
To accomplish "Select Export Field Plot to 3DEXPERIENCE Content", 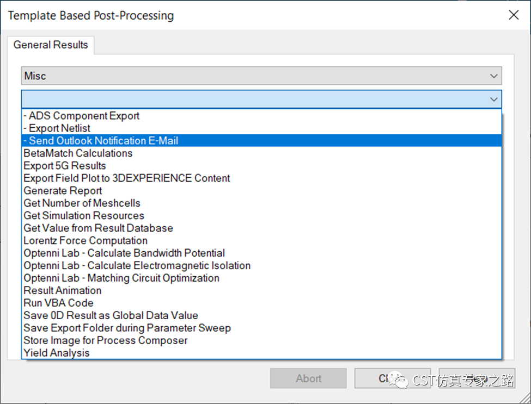I will tap(261, 178).
